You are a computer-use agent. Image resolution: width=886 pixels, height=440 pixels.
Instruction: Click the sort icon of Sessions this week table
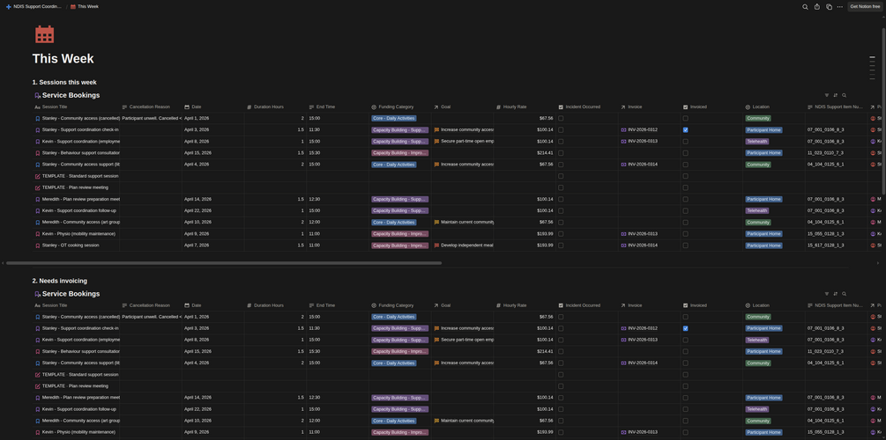pos(835,95)
